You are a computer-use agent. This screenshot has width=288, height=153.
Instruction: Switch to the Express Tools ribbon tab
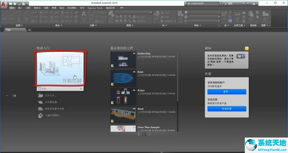click(x=95, y=8)
